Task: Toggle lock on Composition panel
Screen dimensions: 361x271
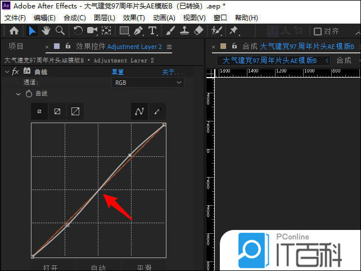Action: click(234, 46)
